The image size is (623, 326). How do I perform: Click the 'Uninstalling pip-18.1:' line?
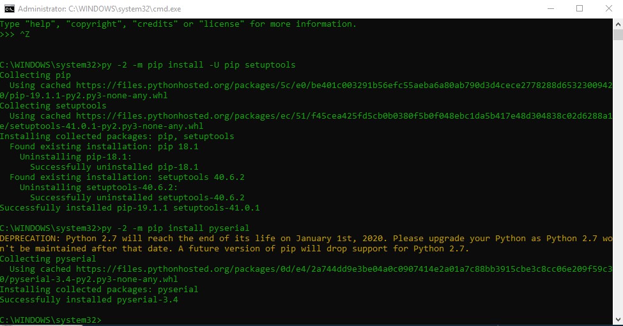(x=76, y=157)
